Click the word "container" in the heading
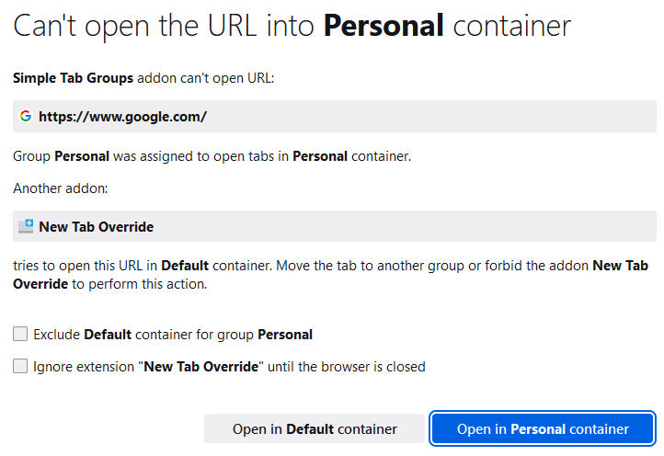664x456 pixels. pos(510,26)
